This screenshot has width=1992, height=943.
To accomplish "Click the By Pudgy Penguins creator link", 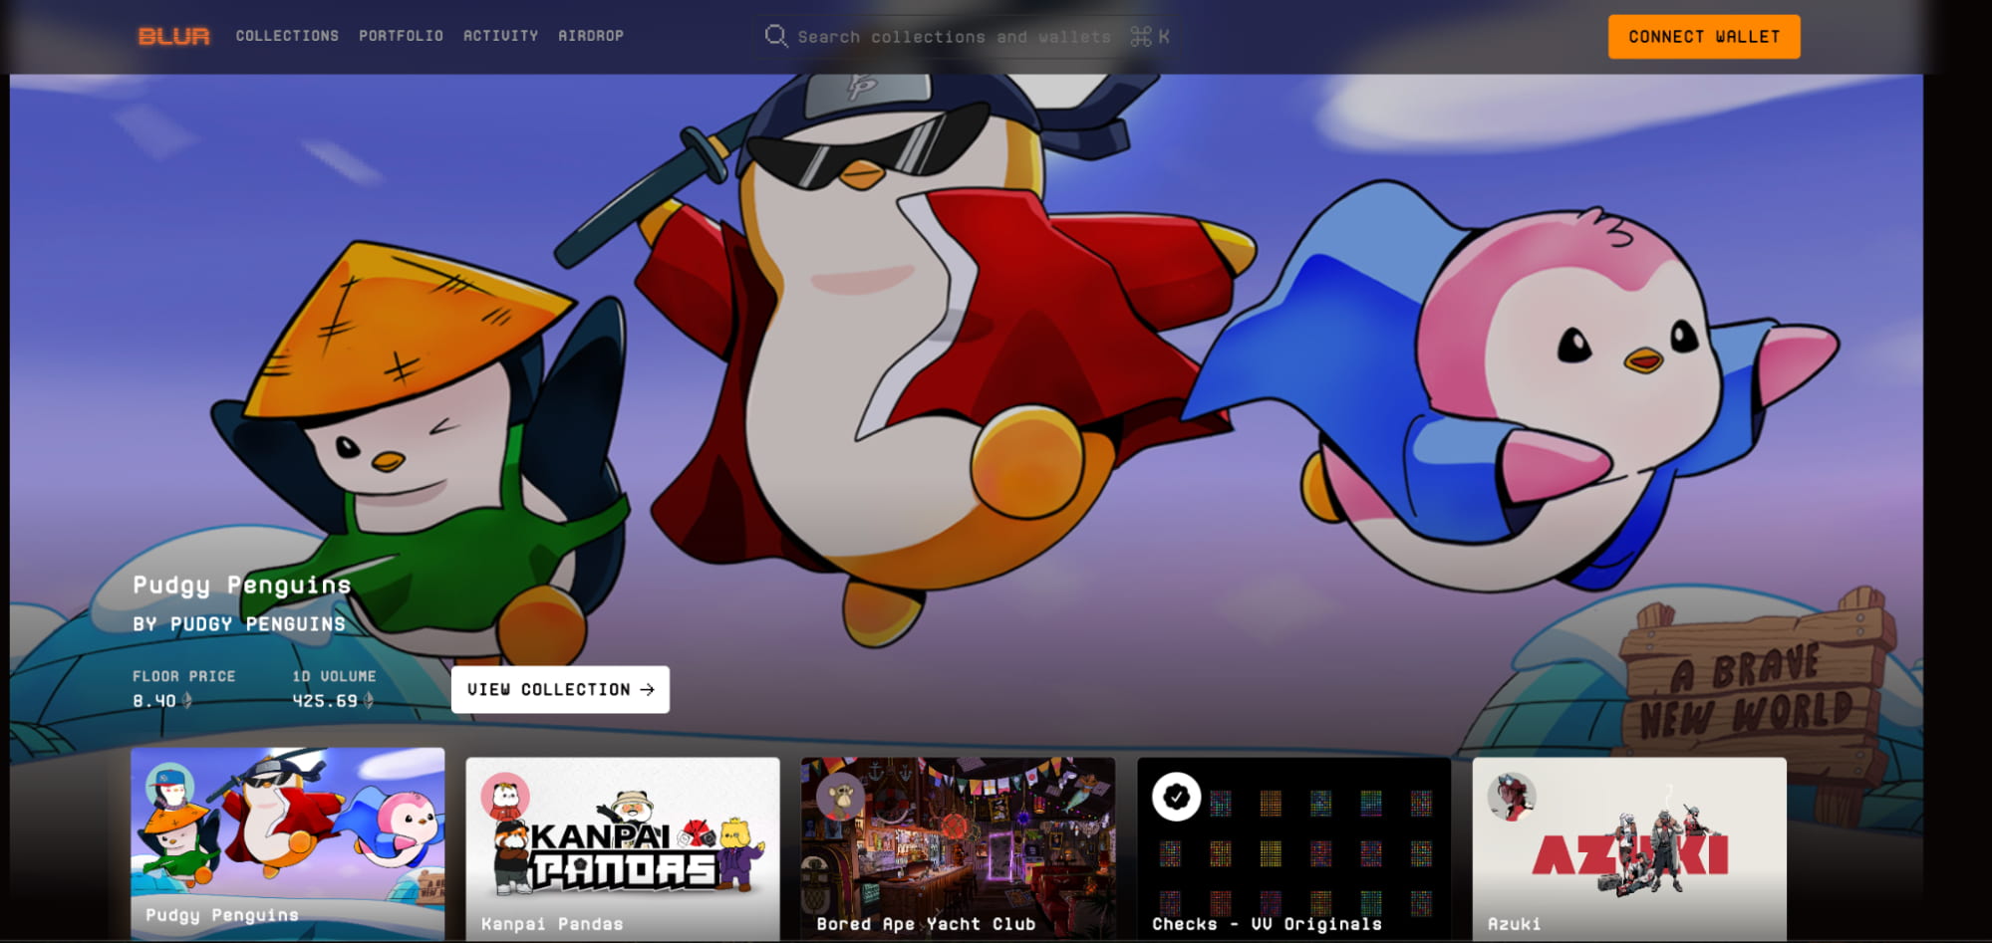I will point(239,624).
